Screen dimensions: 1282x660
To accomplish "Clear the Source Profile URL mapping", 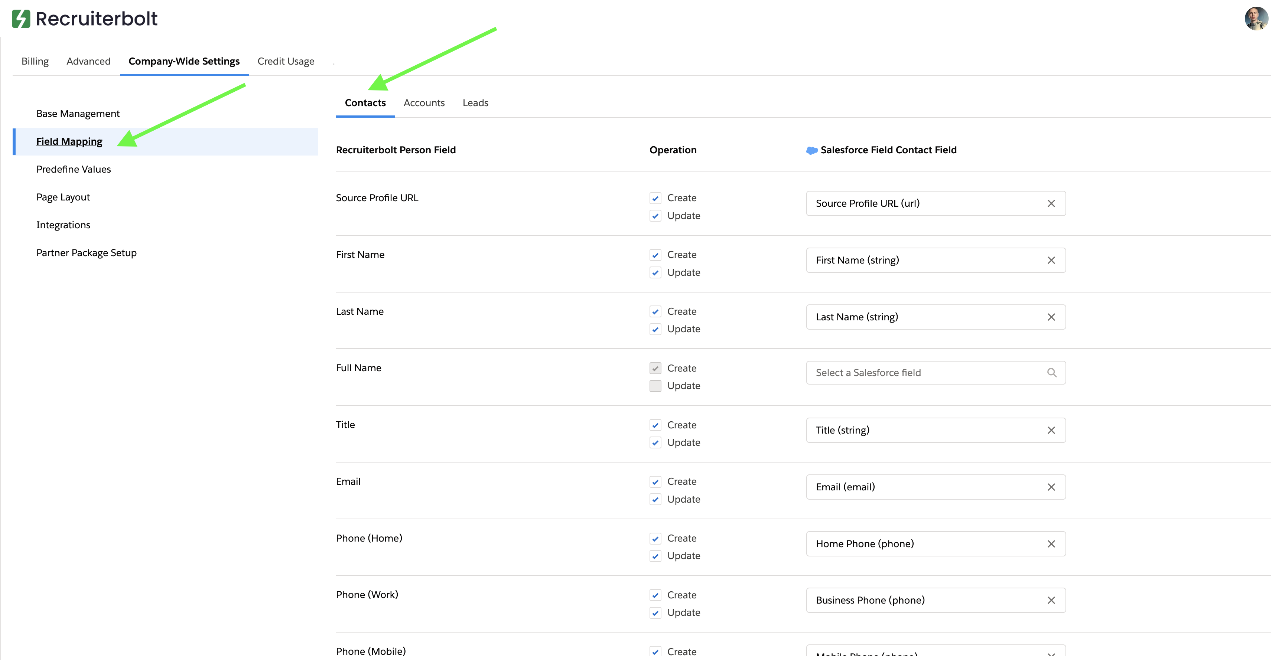I will (x=1051, y=203).
